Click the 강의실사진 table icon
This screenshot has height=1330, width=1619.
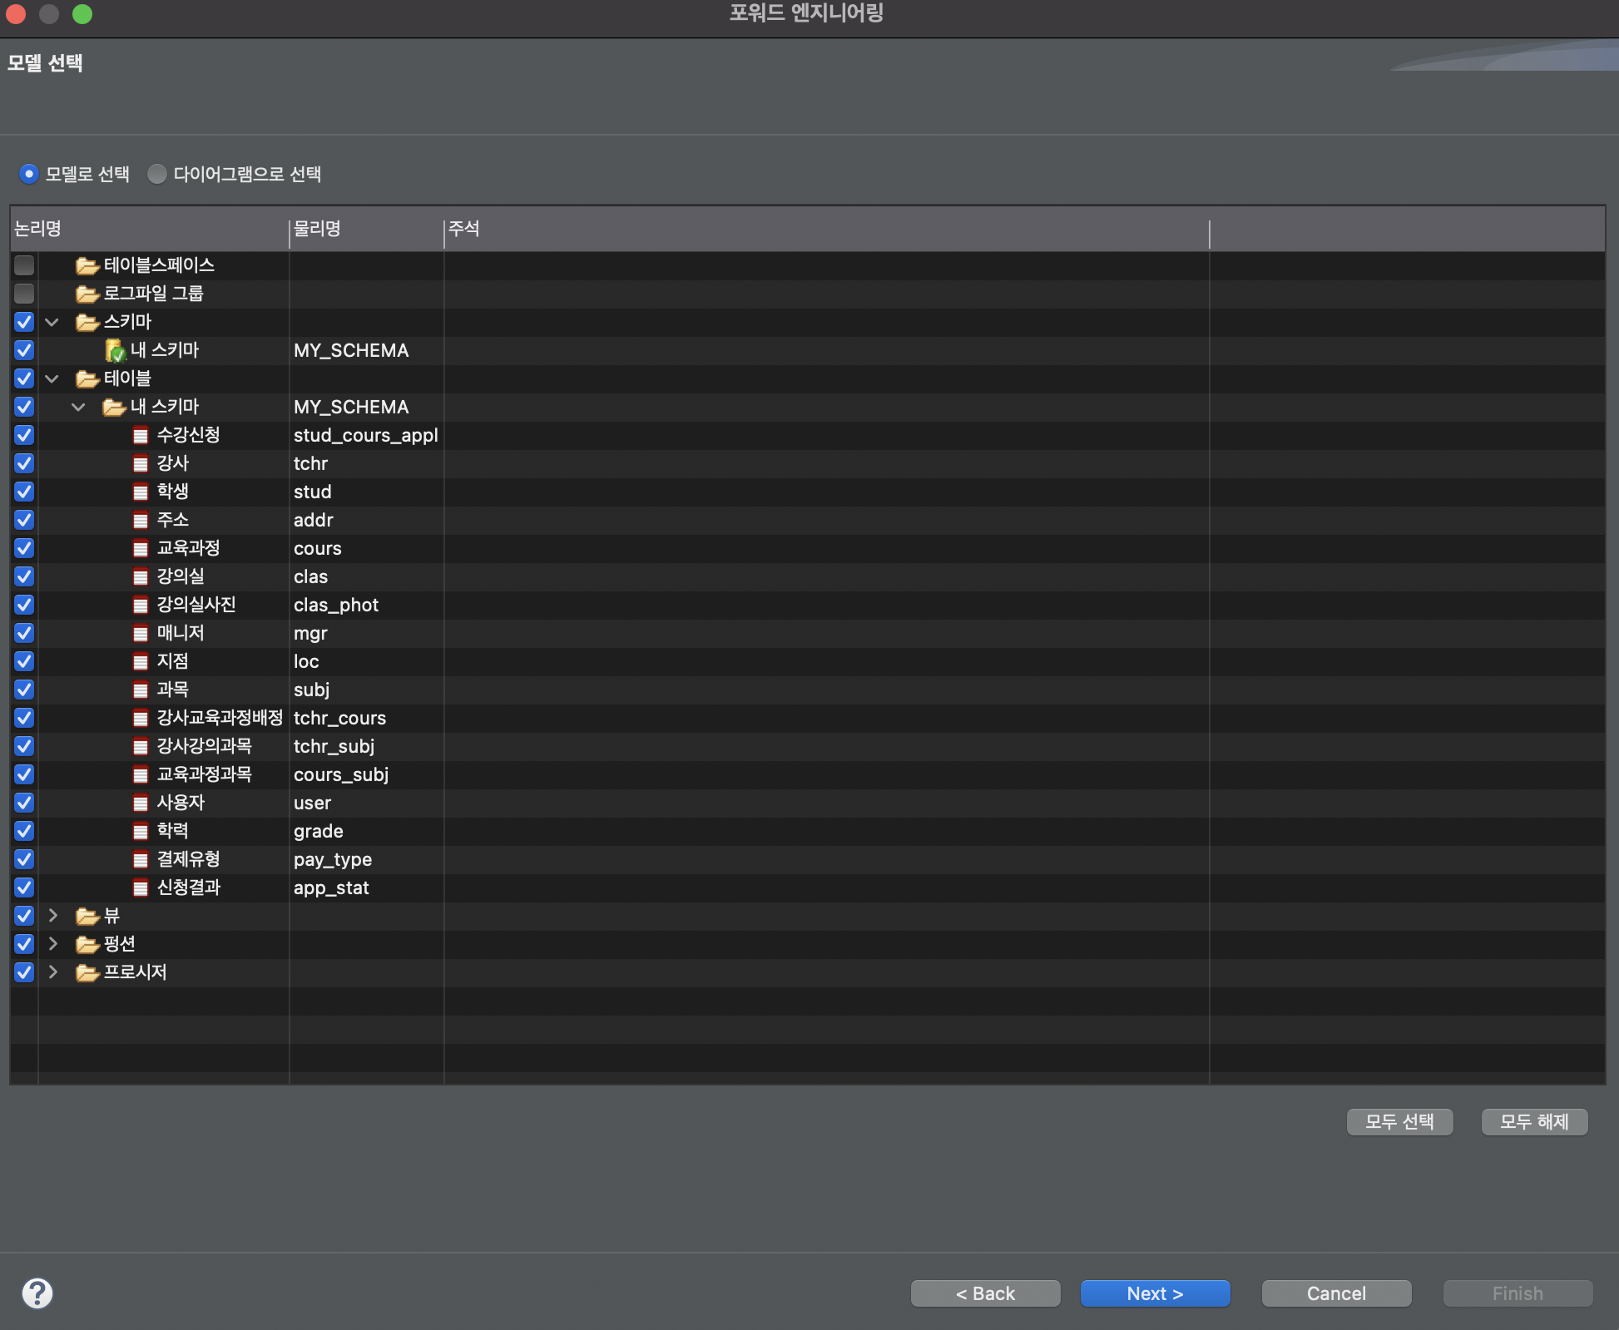(141, 605)
